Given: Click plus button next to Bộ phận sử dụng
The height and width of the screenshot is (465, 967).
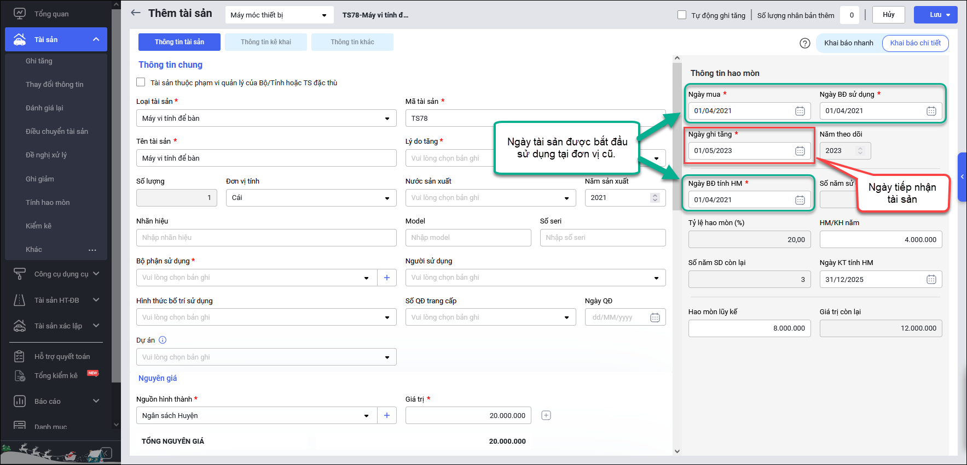Looking at the screenshot, I should tap(386, 278).
